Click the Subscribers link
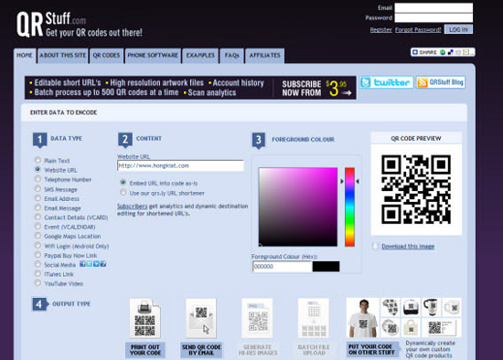The width and height of the screenshot is (503, 360). pyautogui.click(x=133, y=206)
